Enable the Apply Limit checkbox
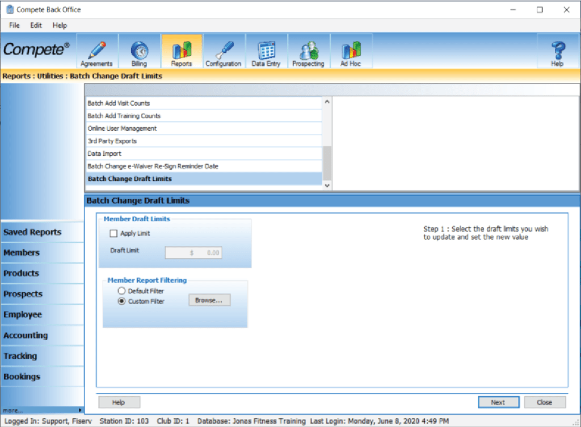Screen dimensions: 581x427 tap(113, 233)
